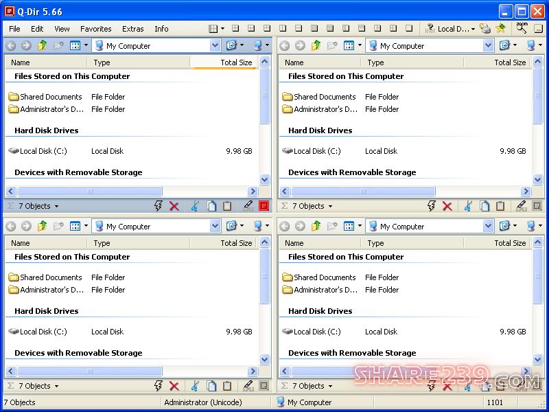Image resolution: width=549 pixels, height=412 pixels.
Task: Go up one folder in bottom-left pane
Action: pos(43,227)
